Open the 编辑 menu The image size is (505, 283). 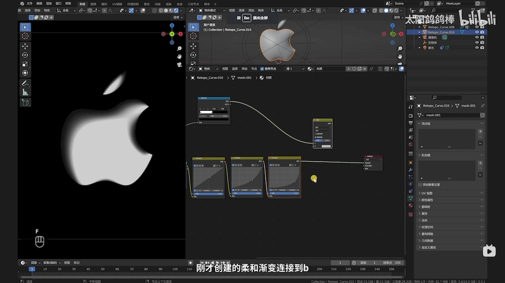tap(39, 4)
